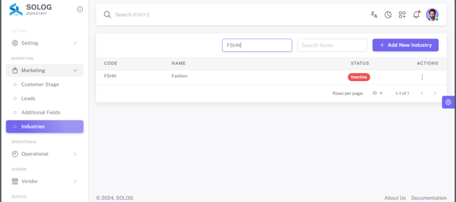Collapse the Marketing menu
This screenshot has width=456, height=202.
click(x=45, y=70)
